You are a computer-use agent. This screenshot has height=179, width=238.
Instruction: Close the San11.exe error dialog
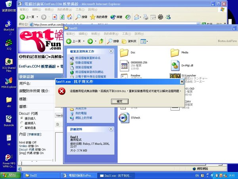coord(182,82)
